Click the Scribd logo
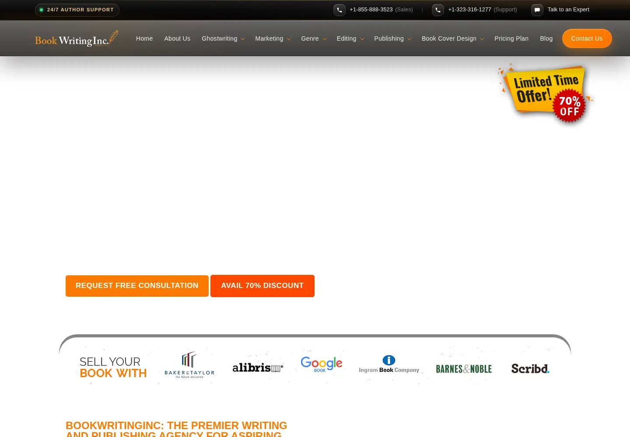 (530, 368)
